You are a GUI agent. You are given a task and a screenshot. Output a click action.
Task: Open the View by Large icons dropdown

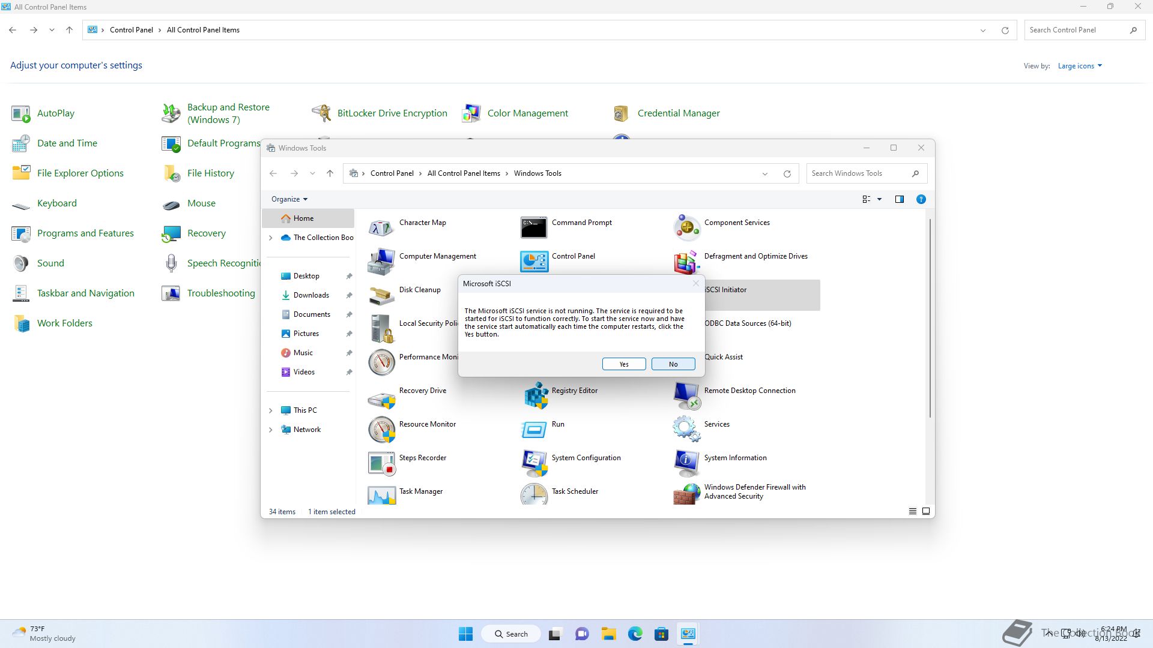1080,66
